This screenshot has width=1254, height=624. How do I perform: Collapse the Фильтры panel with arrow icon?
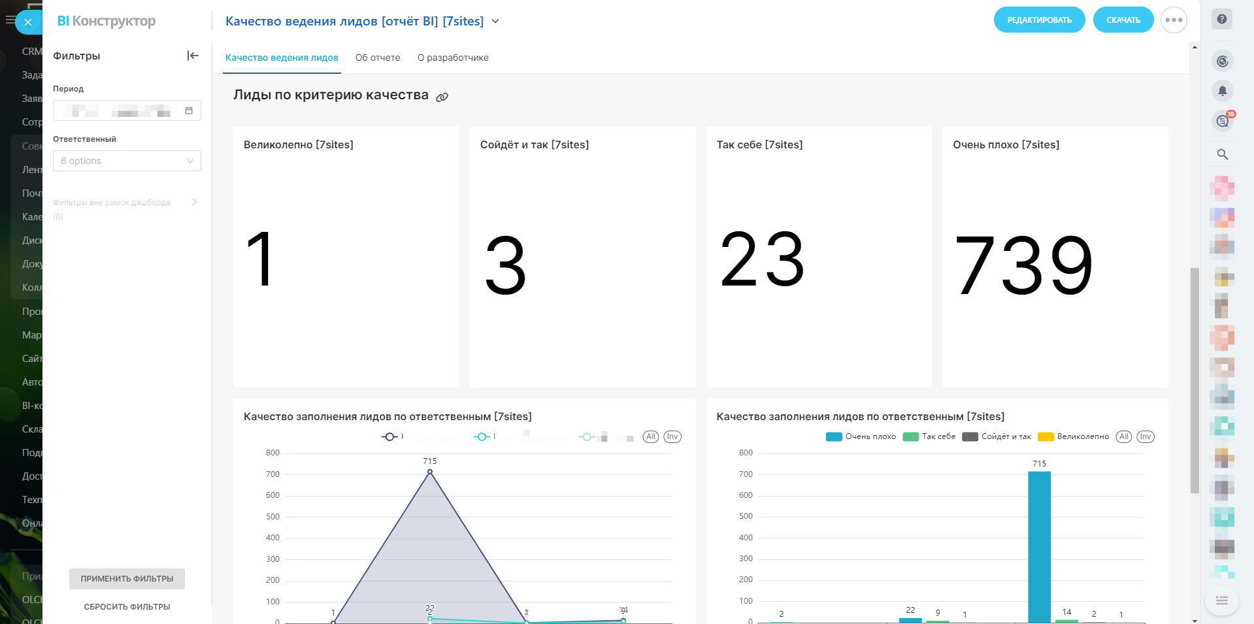[x=193, y=56]
